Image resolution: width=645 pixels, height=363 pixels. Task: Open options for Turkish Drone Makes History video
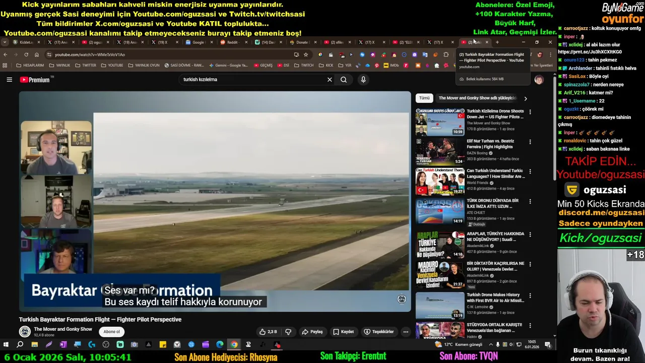pyautogui.click(x=530, y=295)
